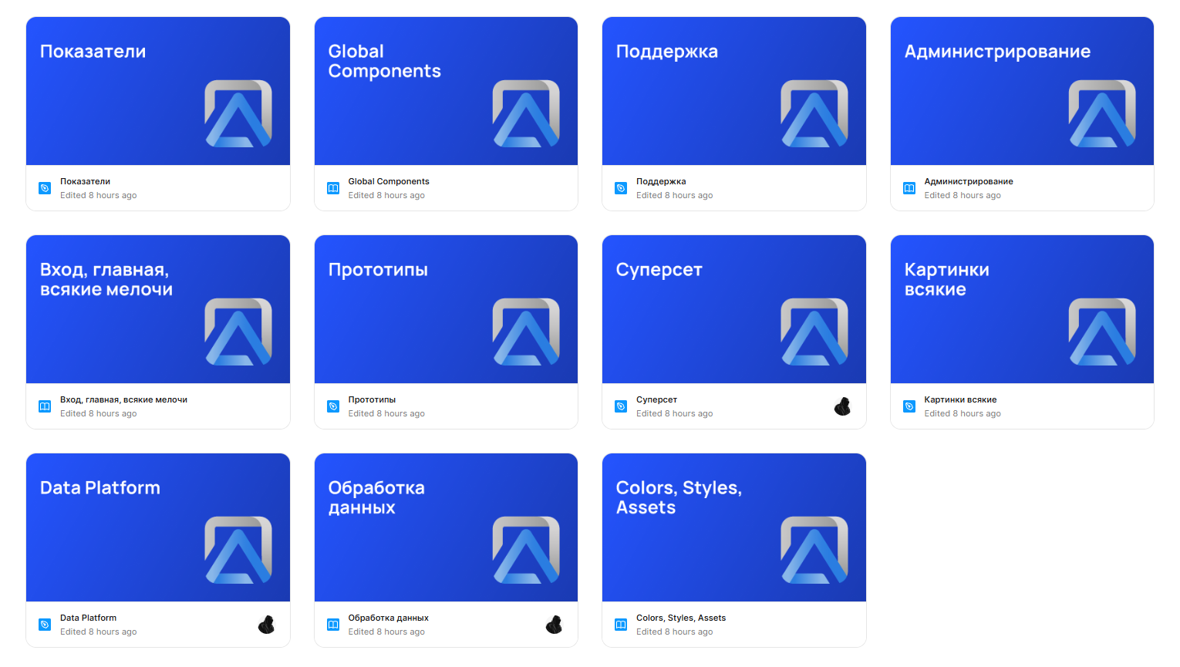
Task: Click 'Edited 8 hours ago' under Поддержка
Action: tap(674, 196)
